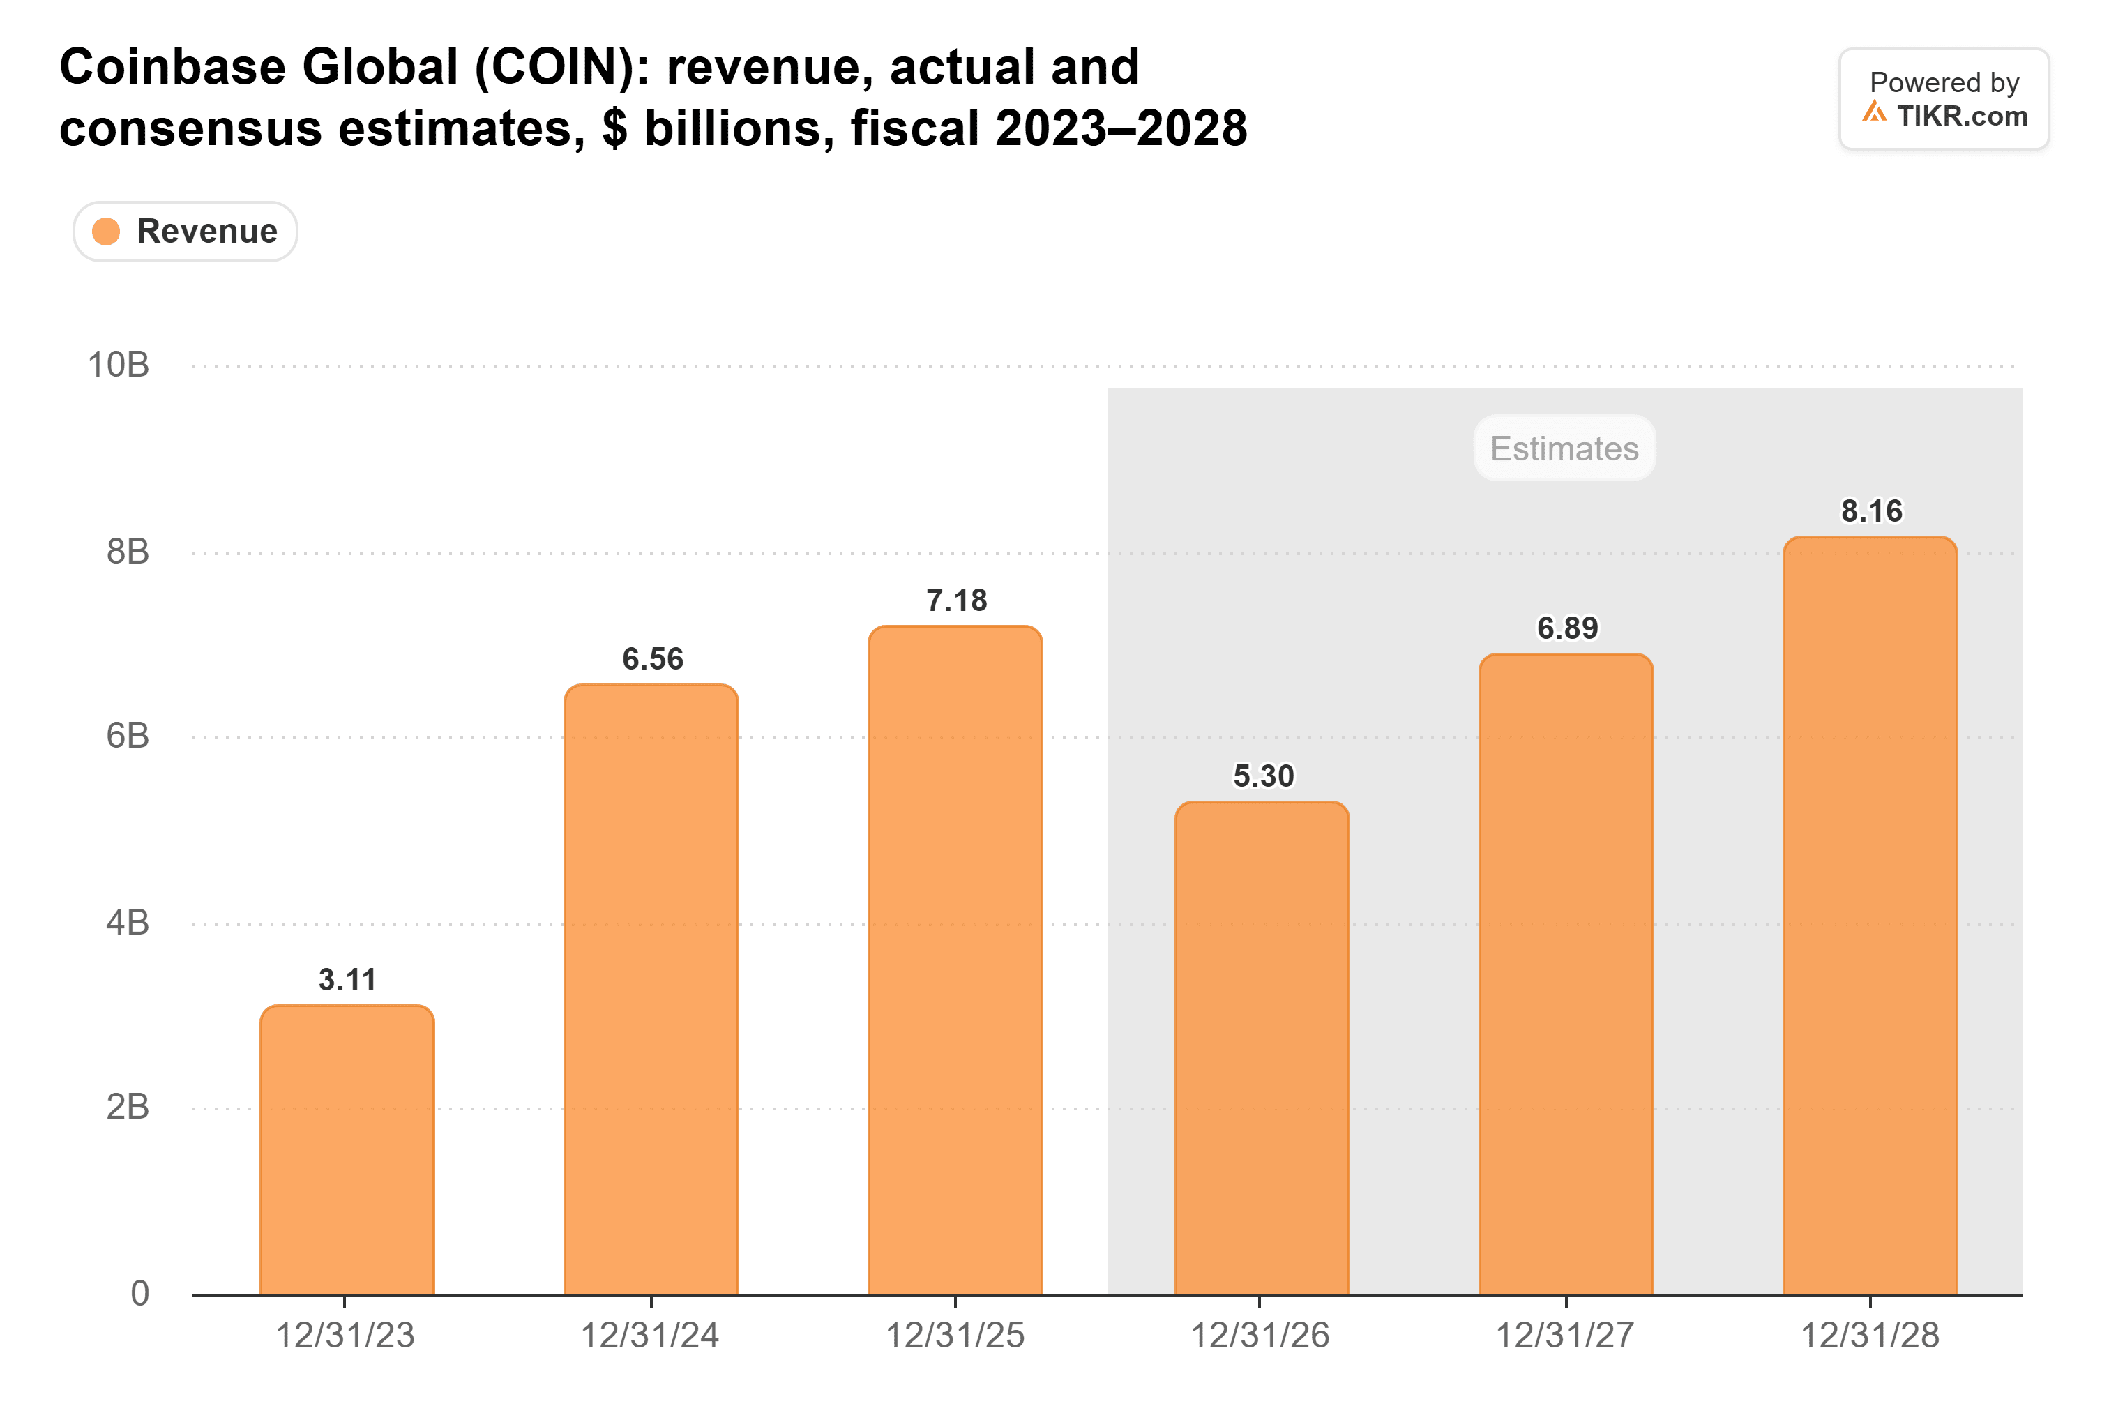2109x1406 pixels.
Task: Click the 5.30 data label
Action: pos(1264,776)
